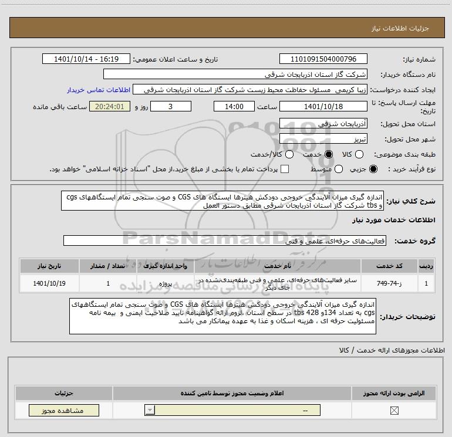Click the شماره نیاز number field
Viewport: 452px width, 437px height.
click(323, 59)
